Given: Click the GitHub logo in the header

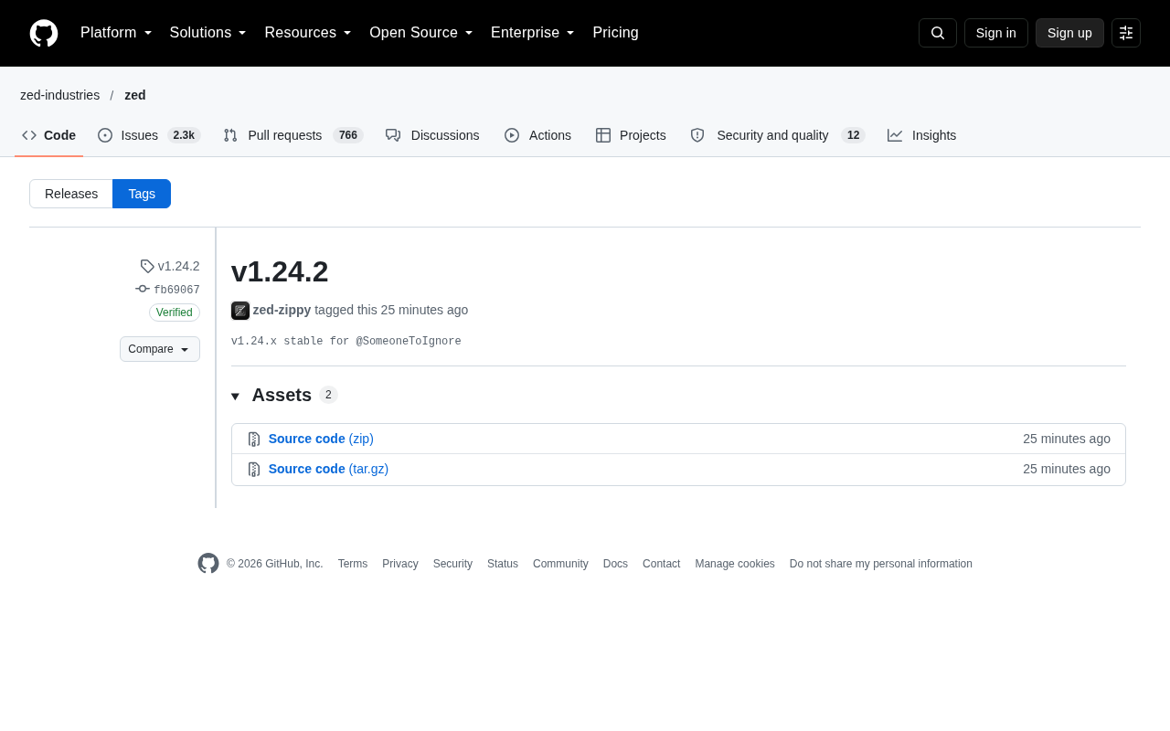Looking at the screenshot, I should click(44, 33).
